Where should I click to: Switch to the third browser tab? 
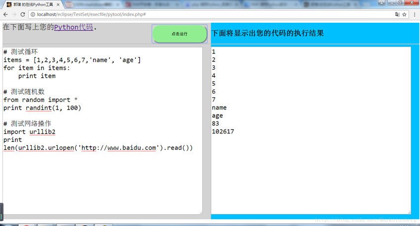click(151, 4)
